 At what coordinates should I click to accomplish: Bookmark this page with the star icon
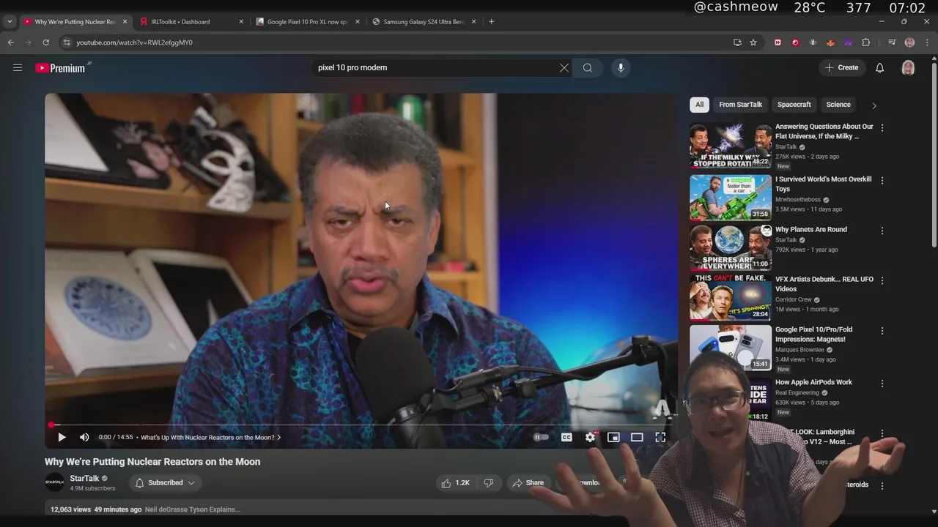(x=753, y=42)
